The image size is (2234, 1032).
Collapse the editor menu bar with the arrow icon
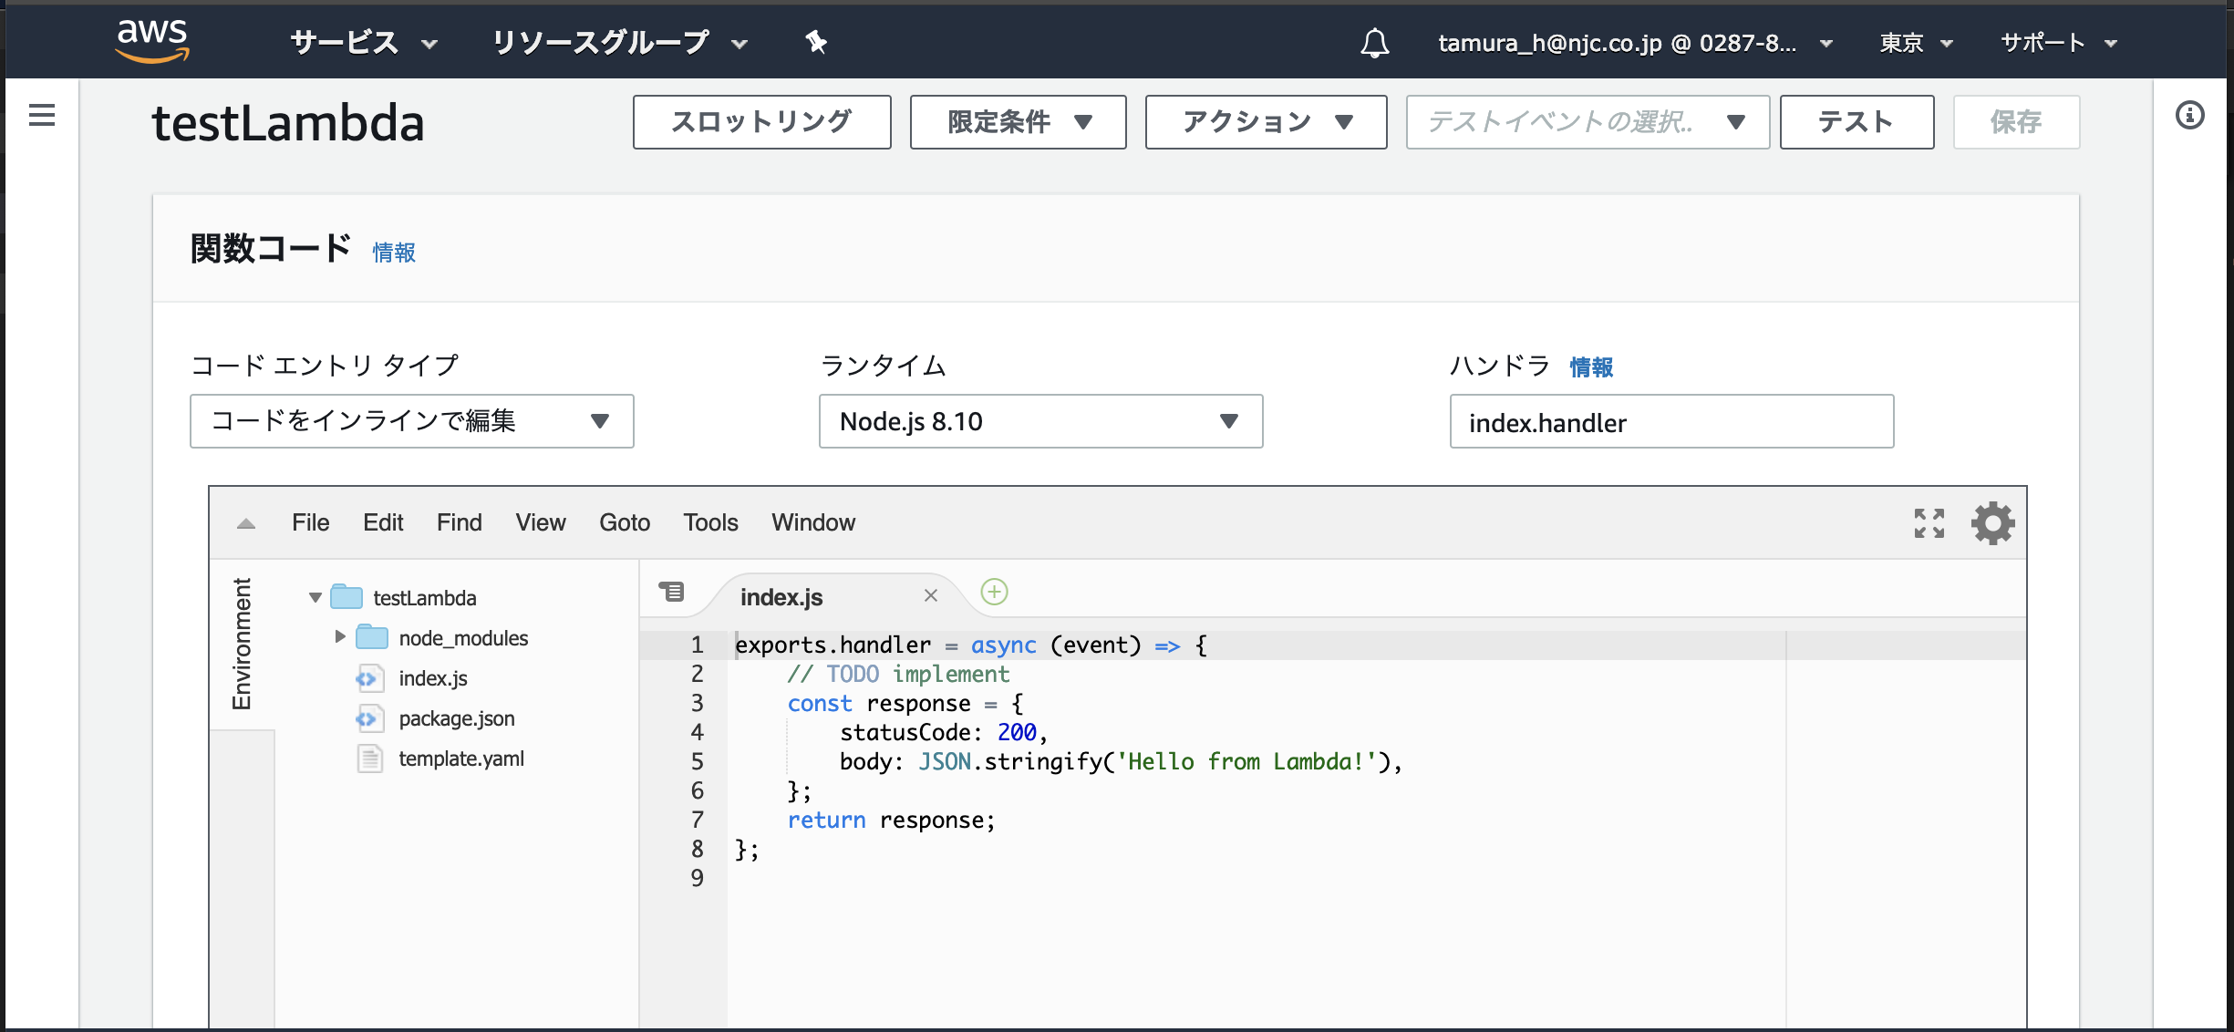tap(244, 523)
